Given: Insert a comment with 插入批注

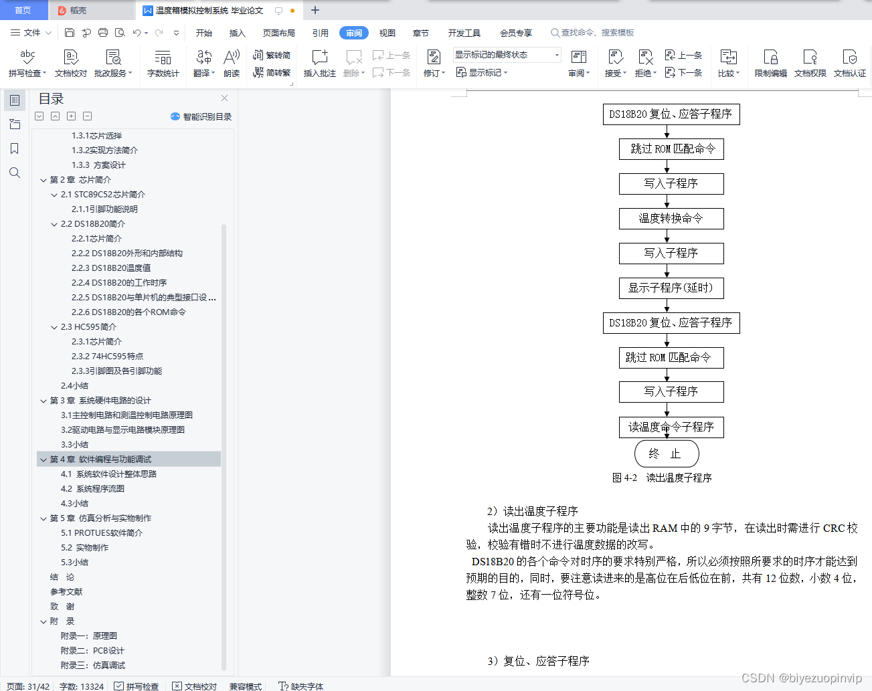Looking at the screenshot, I should point(319,63).
